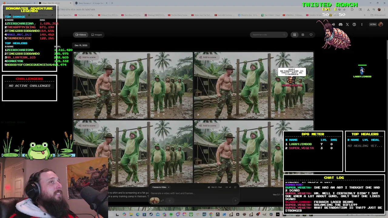Click the ULTRA plan badge
The width and height of the screenshot is (388, 218).
[x=373, y=25]
